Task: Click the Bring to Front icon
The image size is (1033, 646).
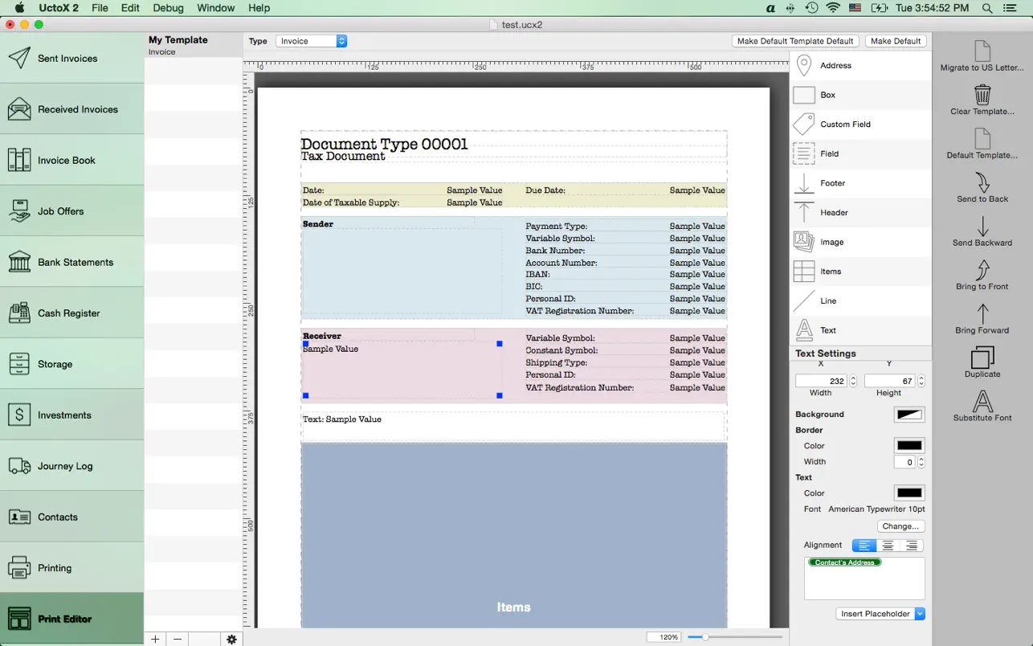Action: pyautogui.click(x=982, y=270)
